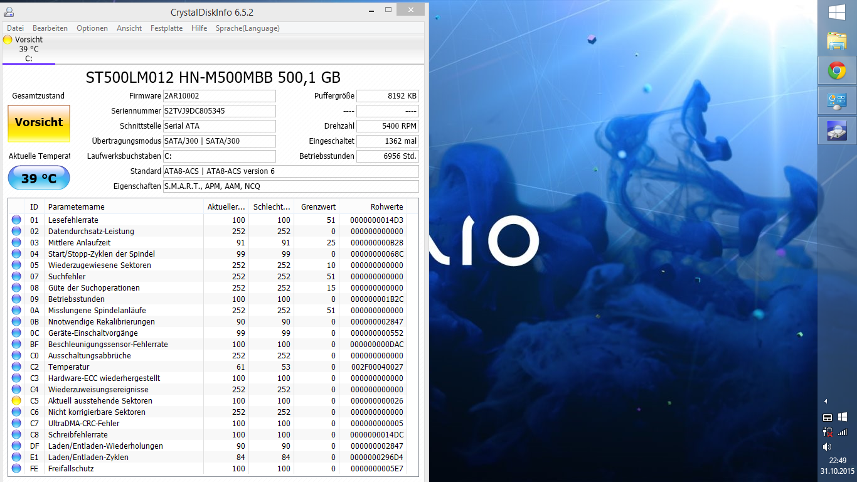Click the Drehzahl value 5400 RPM
Viewport: 857px width, 482px height.
388,126
